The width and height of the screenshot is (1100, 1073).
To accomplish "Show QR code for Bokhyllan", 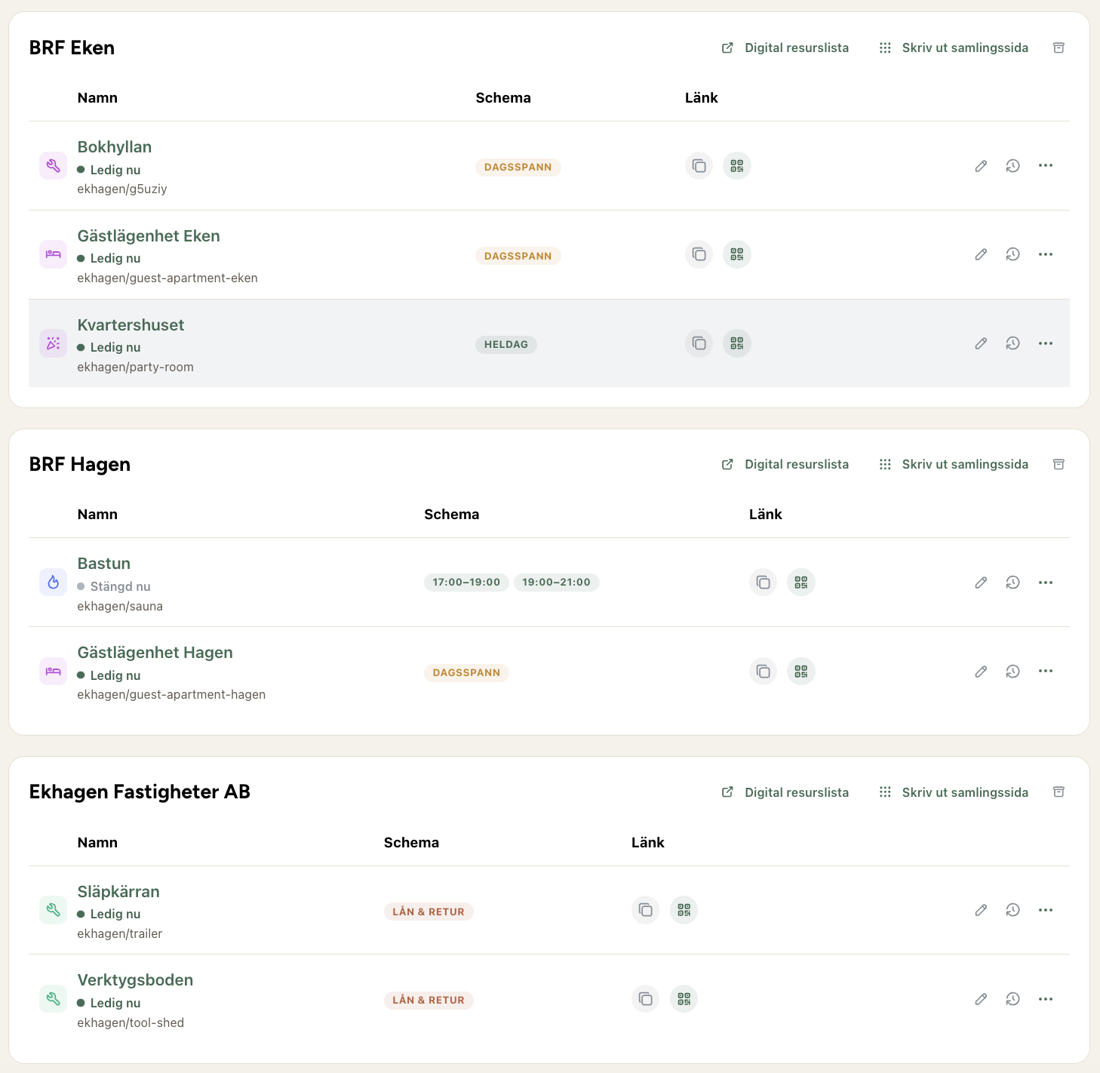I will (x=737, y=166).
